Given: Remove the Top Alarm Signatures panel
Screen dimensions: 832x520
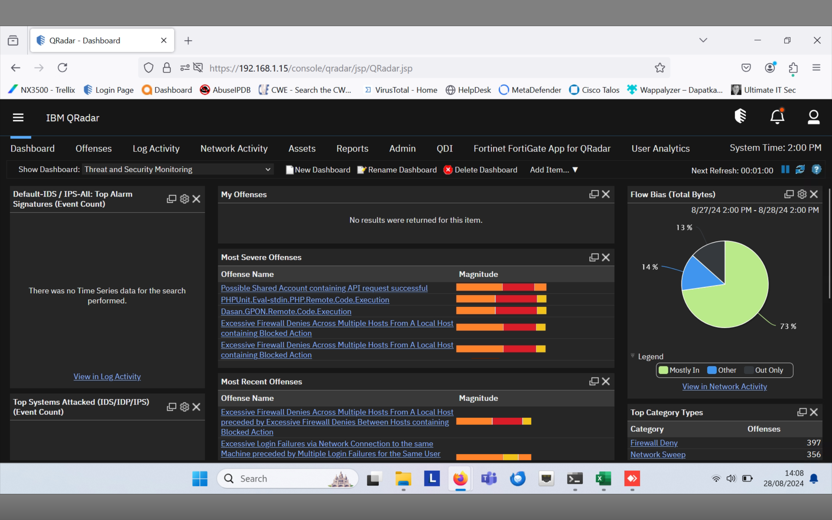Looking at the screenshot, I should coord(196,199).
